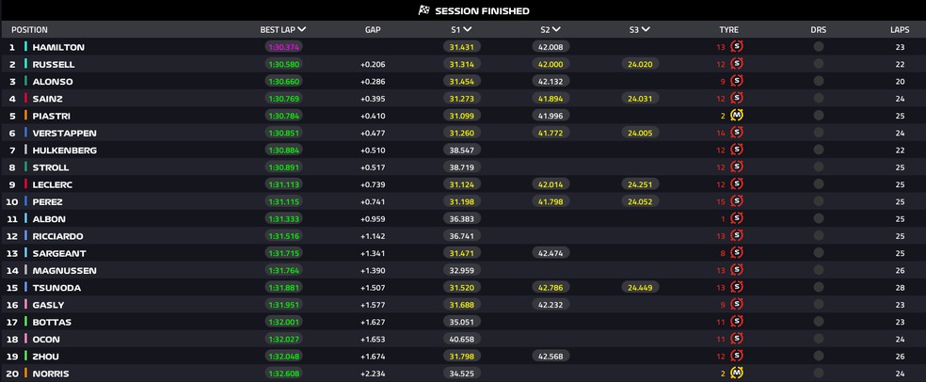
Task: Click Sainz's red team color bar
Action: (x=26, y=98)
